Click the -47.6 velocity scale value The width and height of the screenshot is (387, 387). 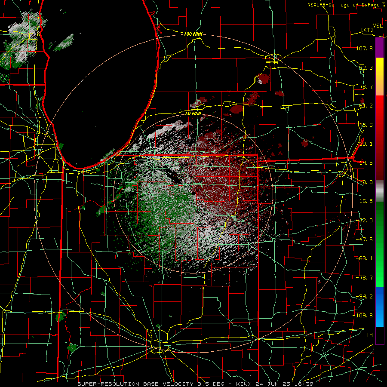click(x=364, y=240)
